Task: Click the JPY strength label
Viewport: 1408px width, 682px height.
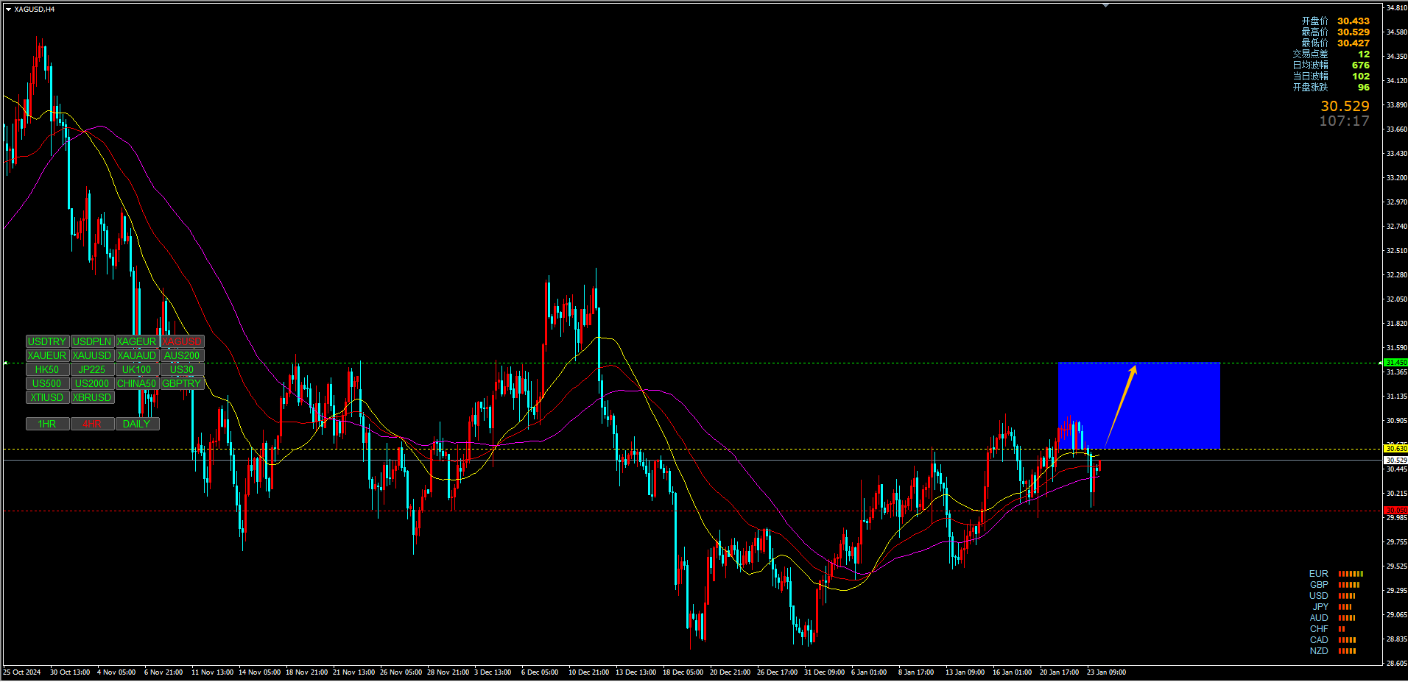Action: pyautogui.click(x=1320, y=607)
